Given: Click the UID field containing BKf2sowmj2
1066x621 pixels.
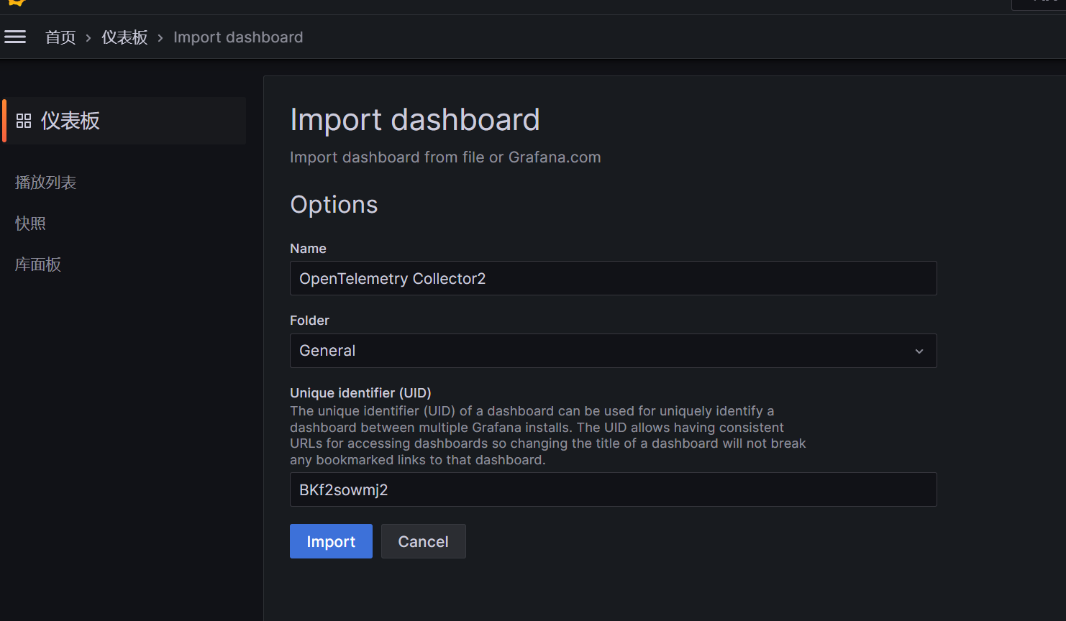Looking at the screenshot, I should tap(613, 489).
